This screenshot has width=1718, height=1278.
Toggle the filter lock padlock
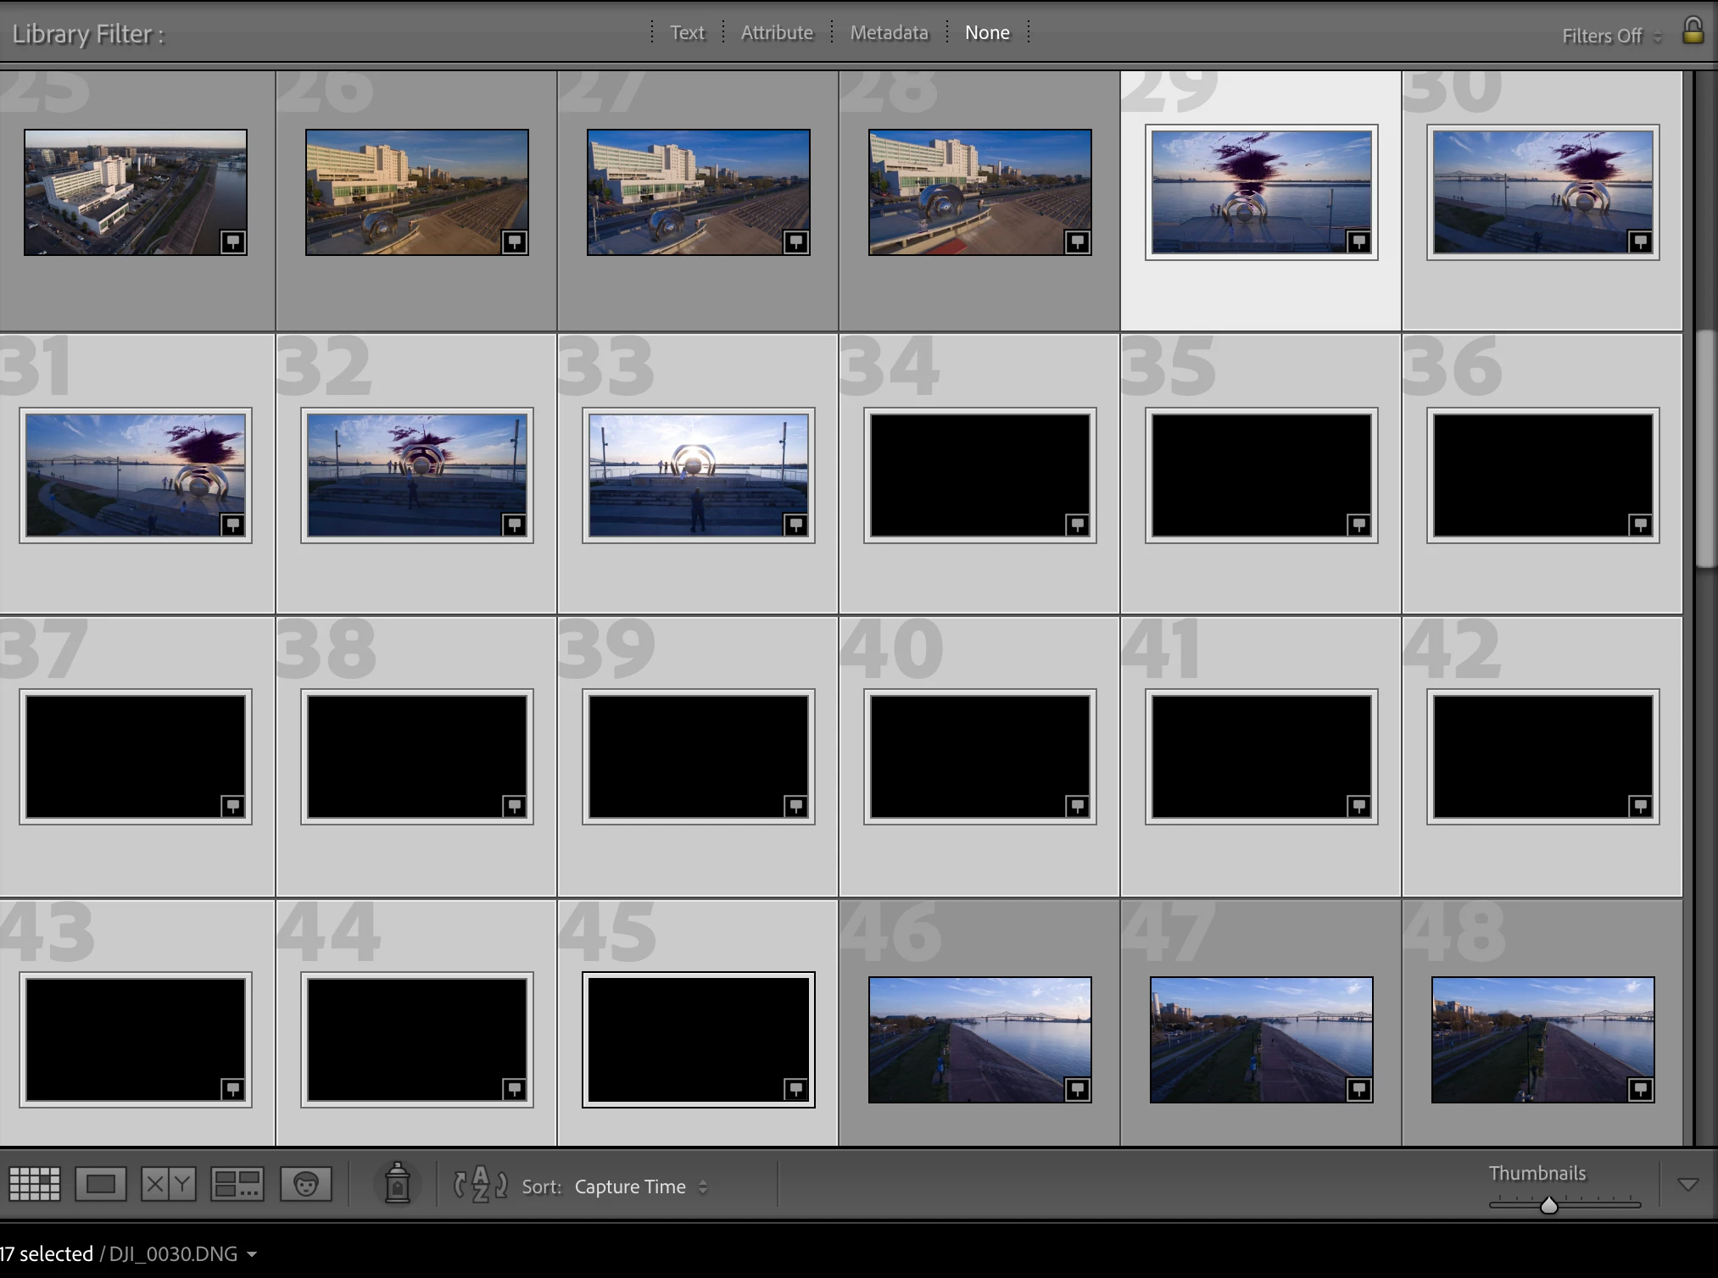[x=1693, y=31]
